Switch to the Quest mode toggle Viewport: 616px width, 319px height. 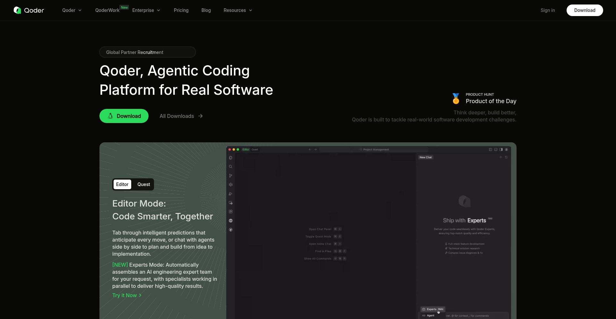[x=143, y=184]
